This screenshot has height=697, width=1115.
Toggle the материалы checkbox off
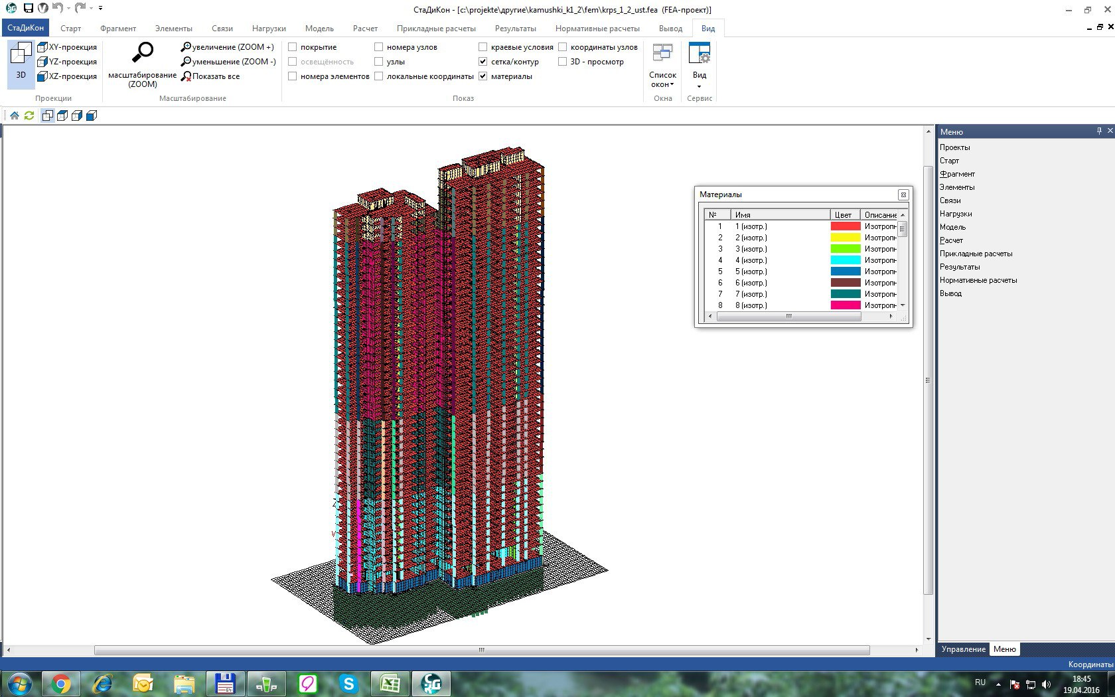point(483,76)
